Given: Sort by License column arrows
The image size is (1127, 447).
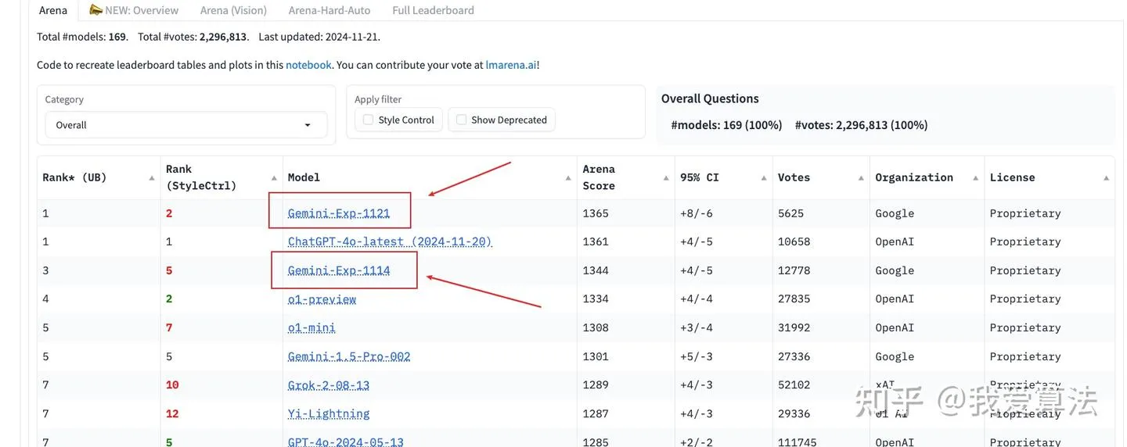Looking at the screenshot, I should pyautogui.click(x=1106, y=178).
